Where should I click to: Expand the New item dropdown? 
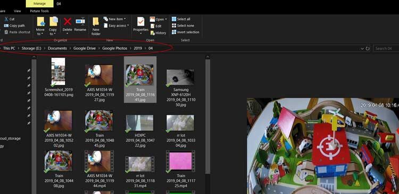click(x=114, y=19)
